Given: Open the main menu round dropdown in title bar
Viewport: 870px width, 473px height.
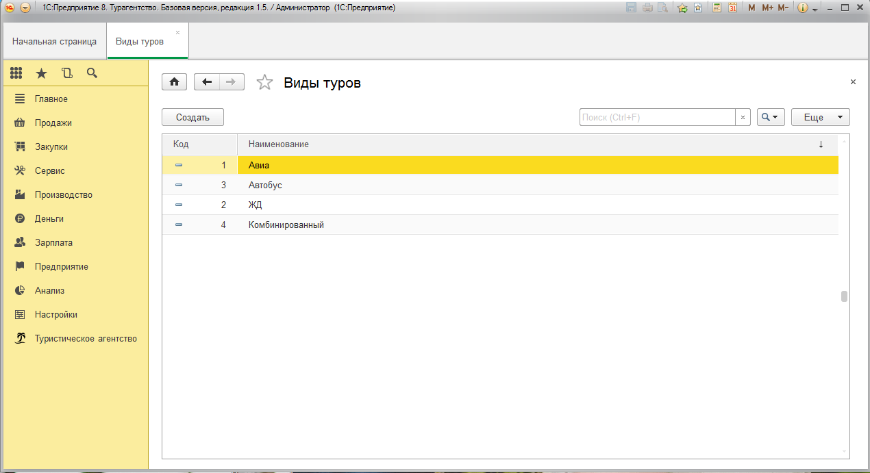Looking at the screenshot, I should [x=25, y=8].
